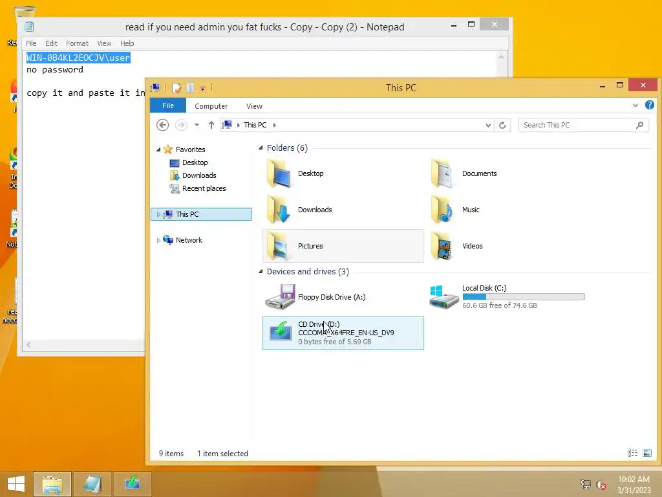Select the Local Disk (C:) drive icon

(x=443, y=297)
